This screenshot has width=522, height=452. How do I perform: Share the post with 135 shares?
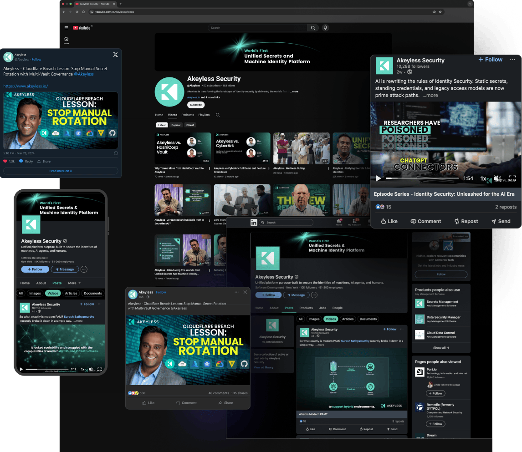coord(226,403)
